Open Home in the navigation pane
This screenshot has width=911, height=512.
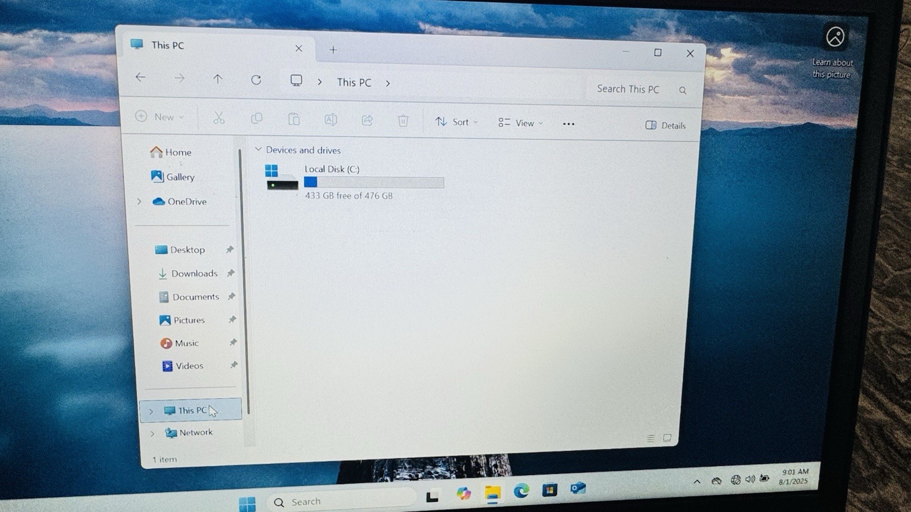(x=170, y=152)
